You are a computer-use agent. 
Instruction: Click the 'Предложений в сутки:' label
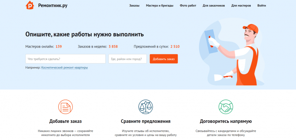(x=151, y=46)
